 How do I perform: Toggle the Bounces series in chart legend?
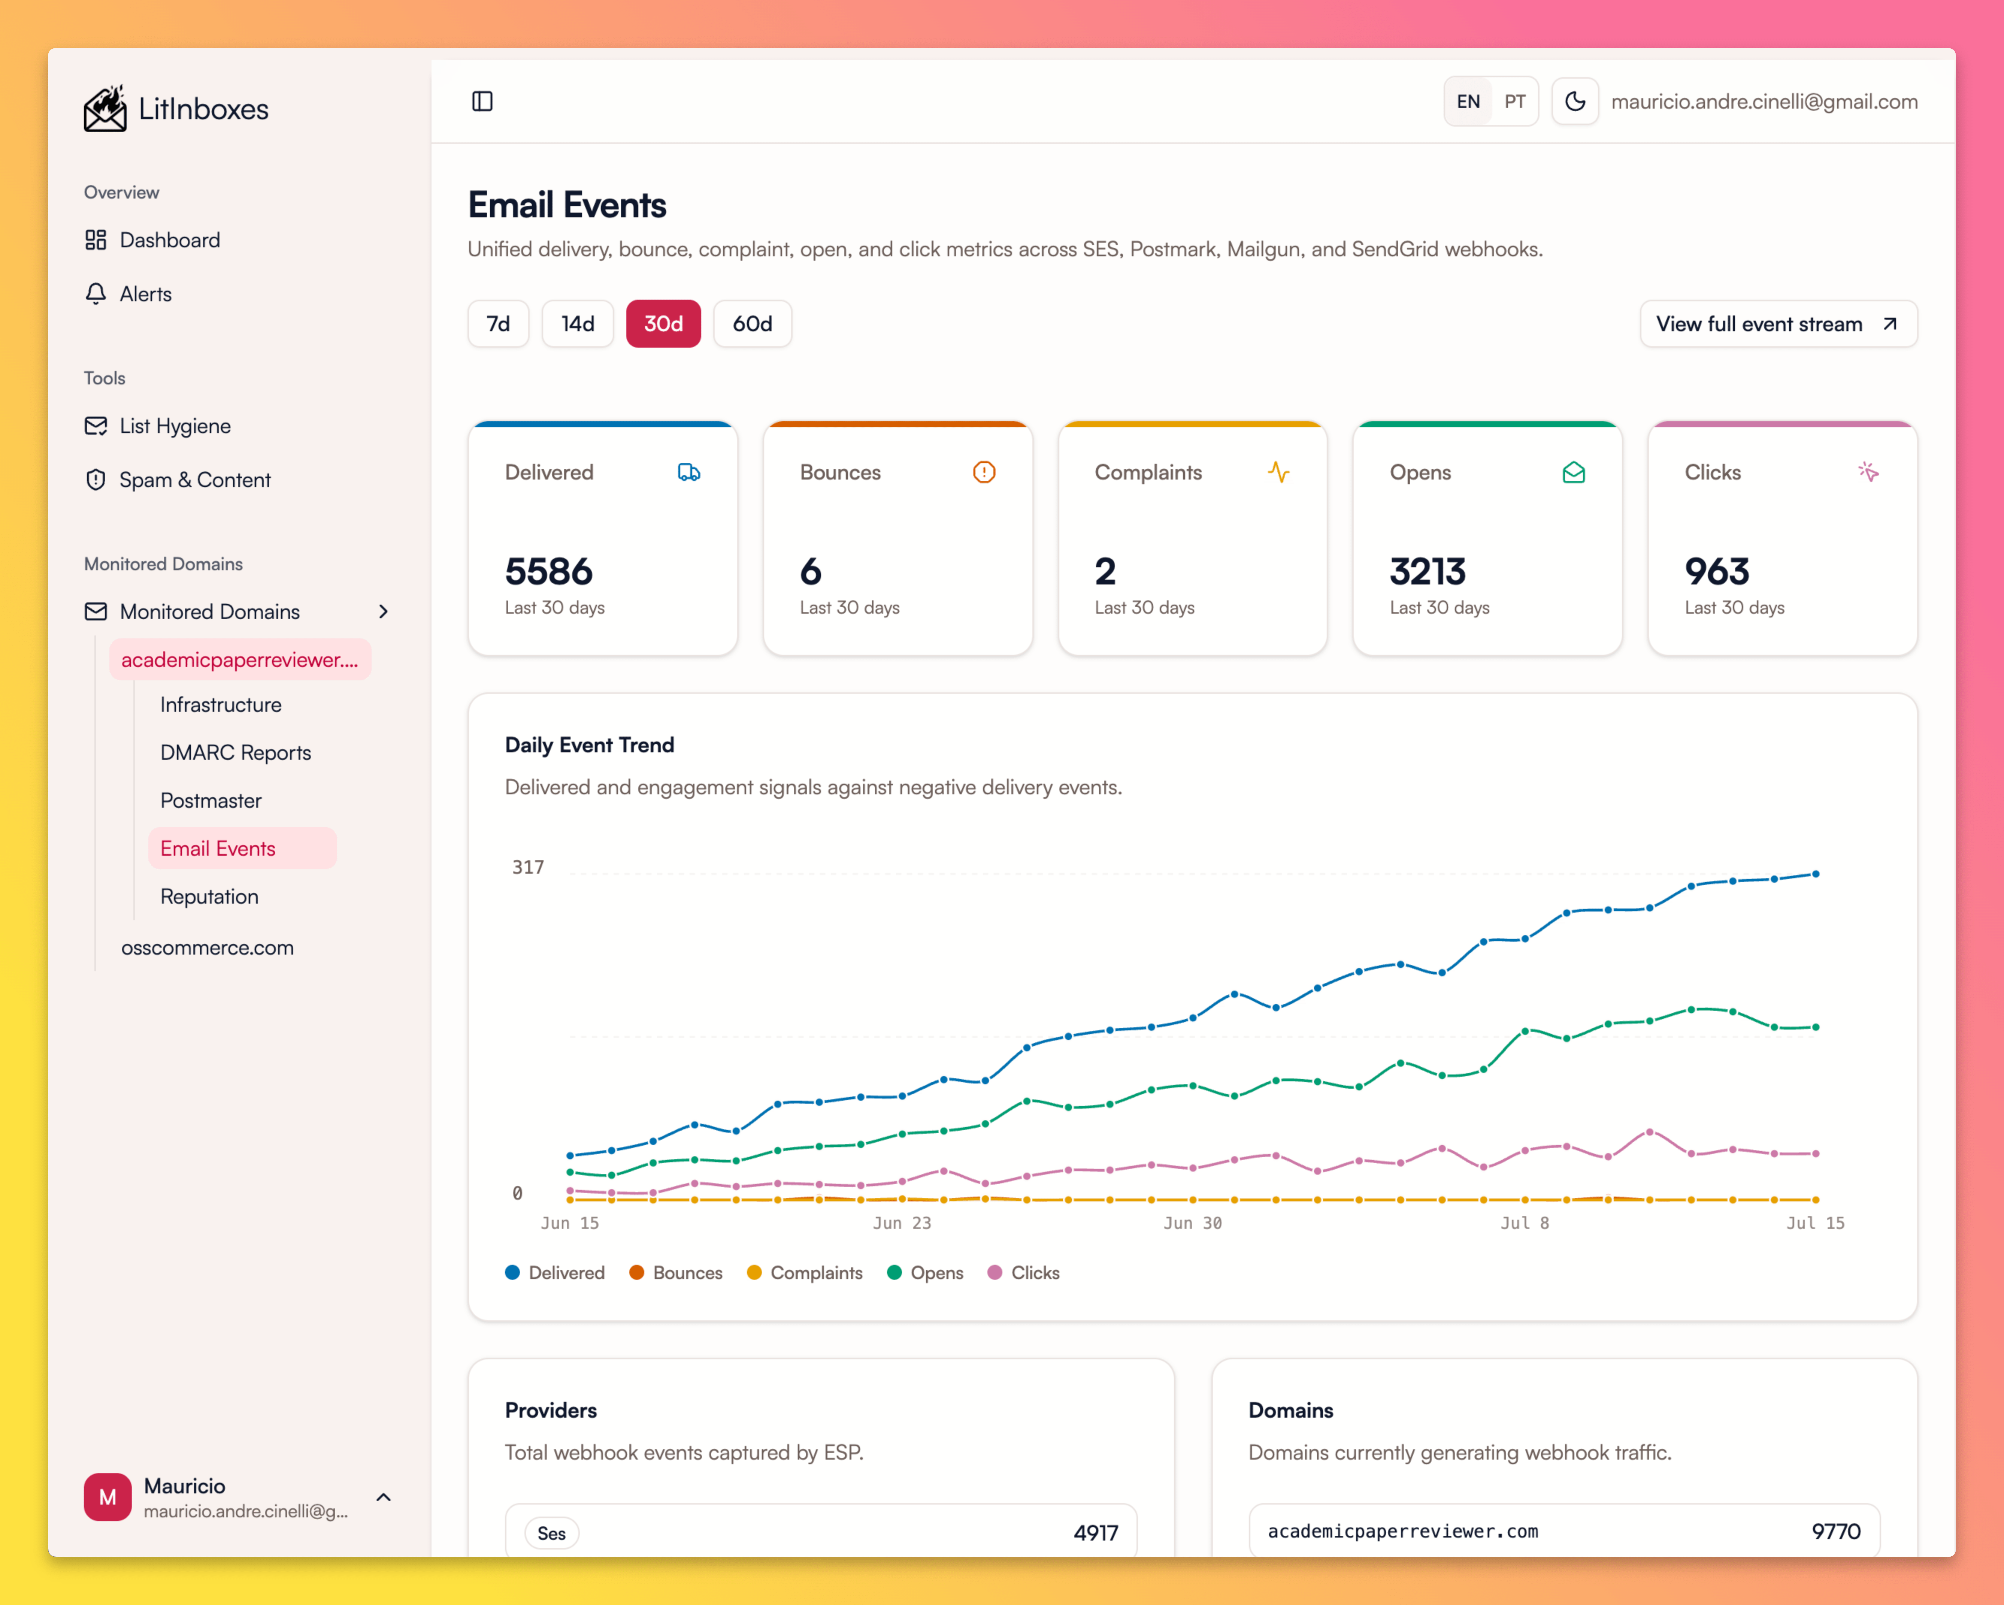676,1273
